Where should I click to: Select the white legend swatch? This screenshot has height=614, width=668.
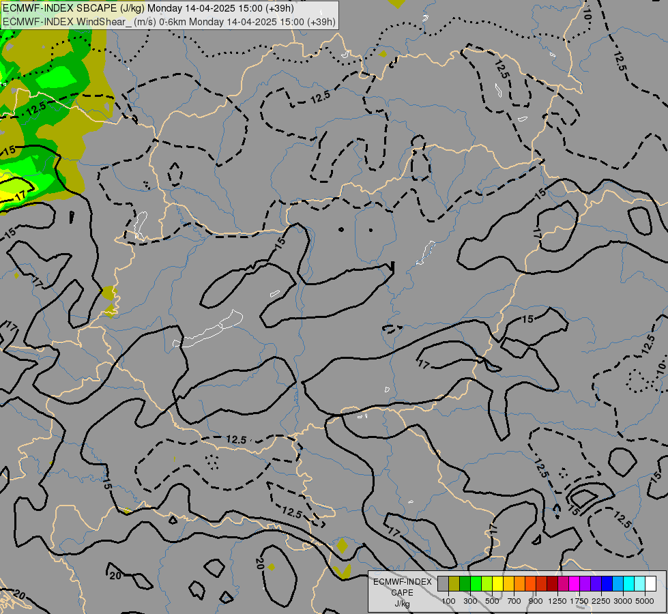[x=650, y=583]
